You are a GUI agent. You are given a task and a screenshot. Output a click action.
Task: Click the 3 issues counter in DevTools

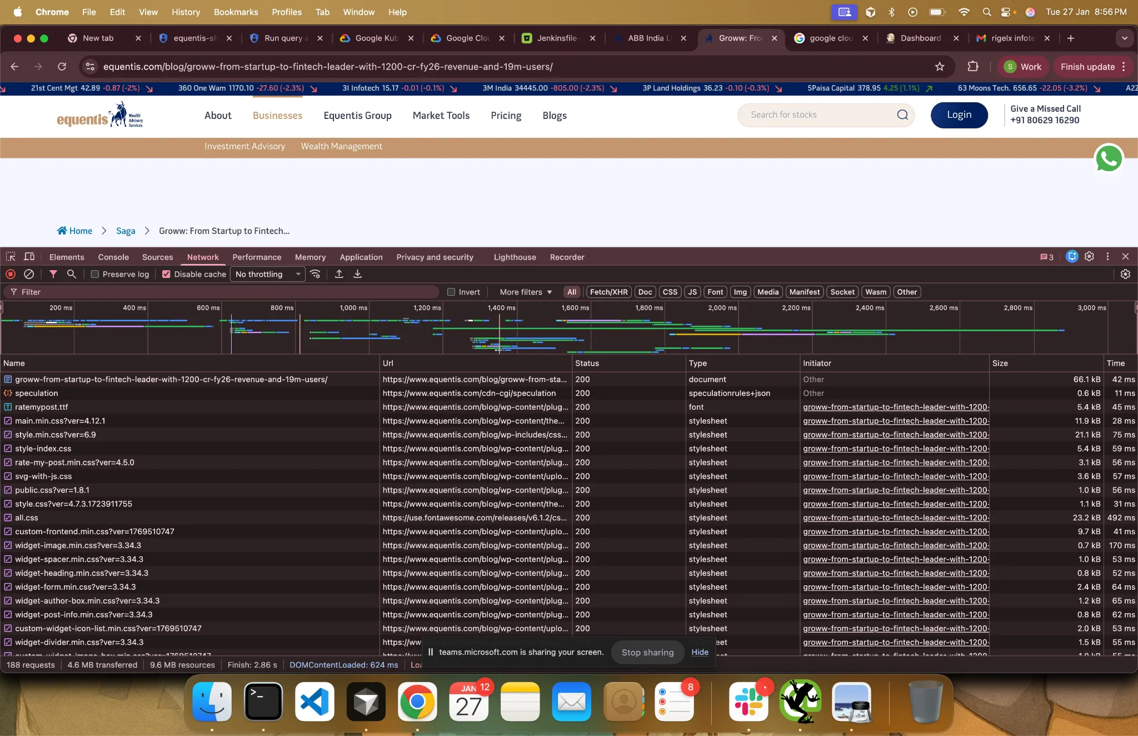tap(1047, 257)
